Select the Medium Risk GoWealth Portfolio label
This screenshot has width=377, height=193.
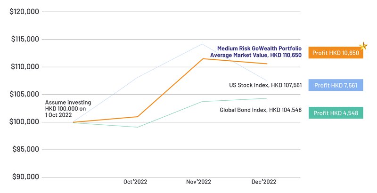259,48
